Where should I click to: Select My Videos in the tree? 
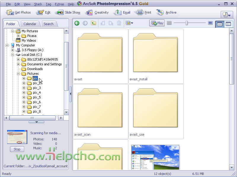[29, 40]
